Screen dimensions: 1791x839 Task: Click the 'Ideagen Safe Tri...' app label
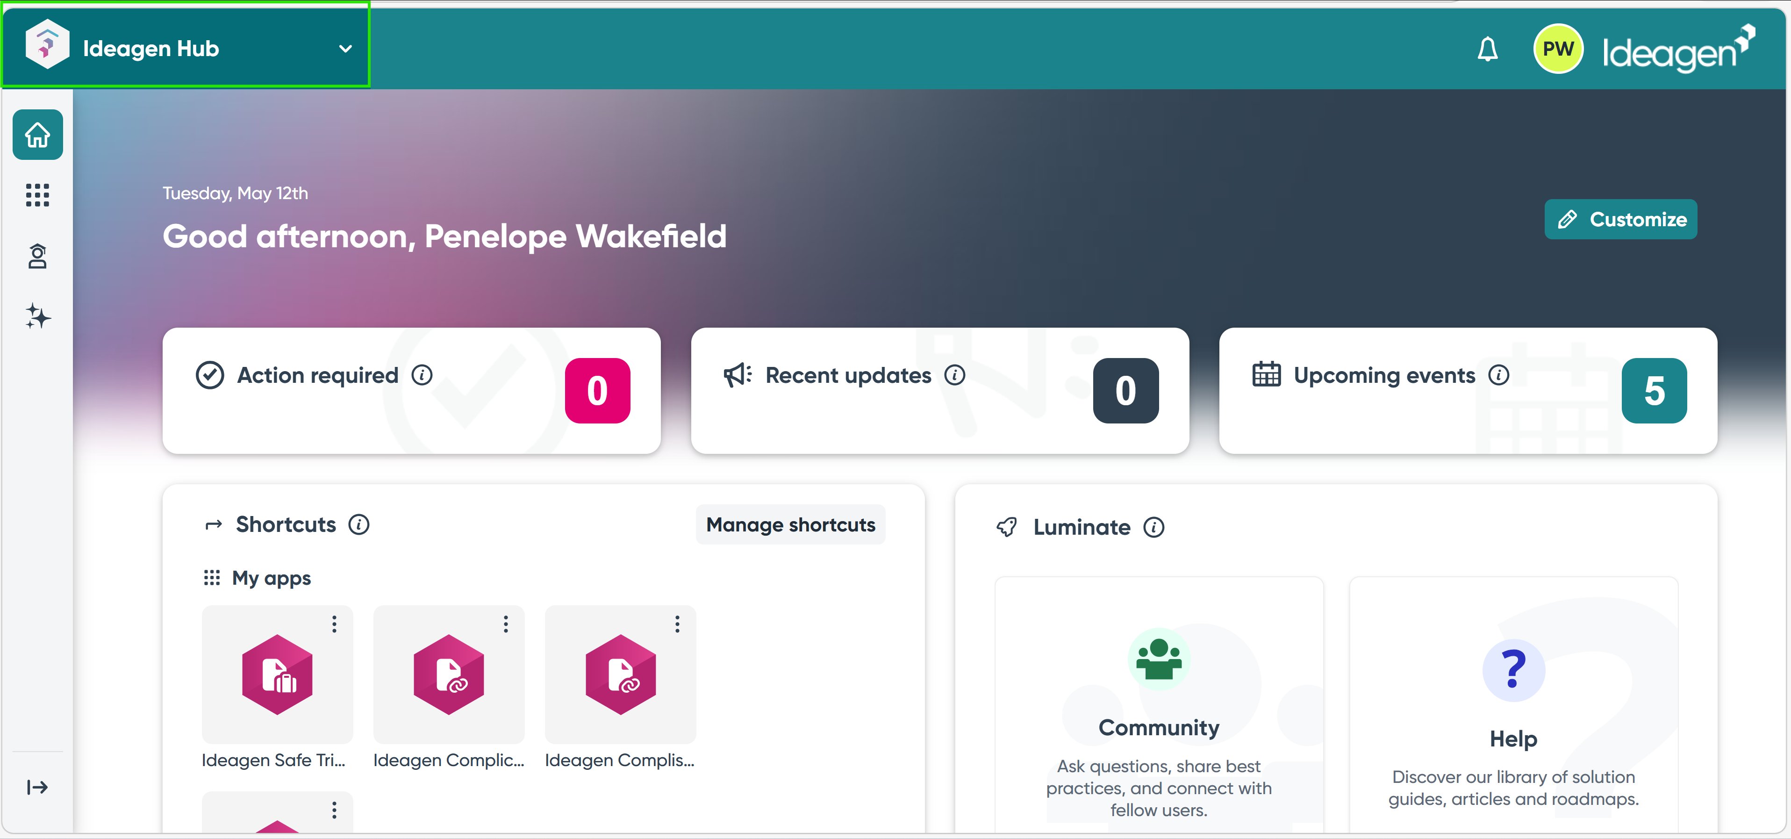[273, 760]
